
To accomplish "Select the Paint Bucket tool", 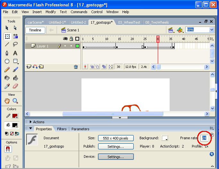I will [x=15, y=78].
